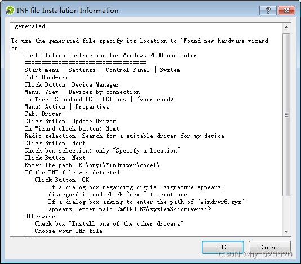Viewport: 301px width, 264px height.
Task: Click the scrollbar up arrow
Action: (x=286, y=27)
